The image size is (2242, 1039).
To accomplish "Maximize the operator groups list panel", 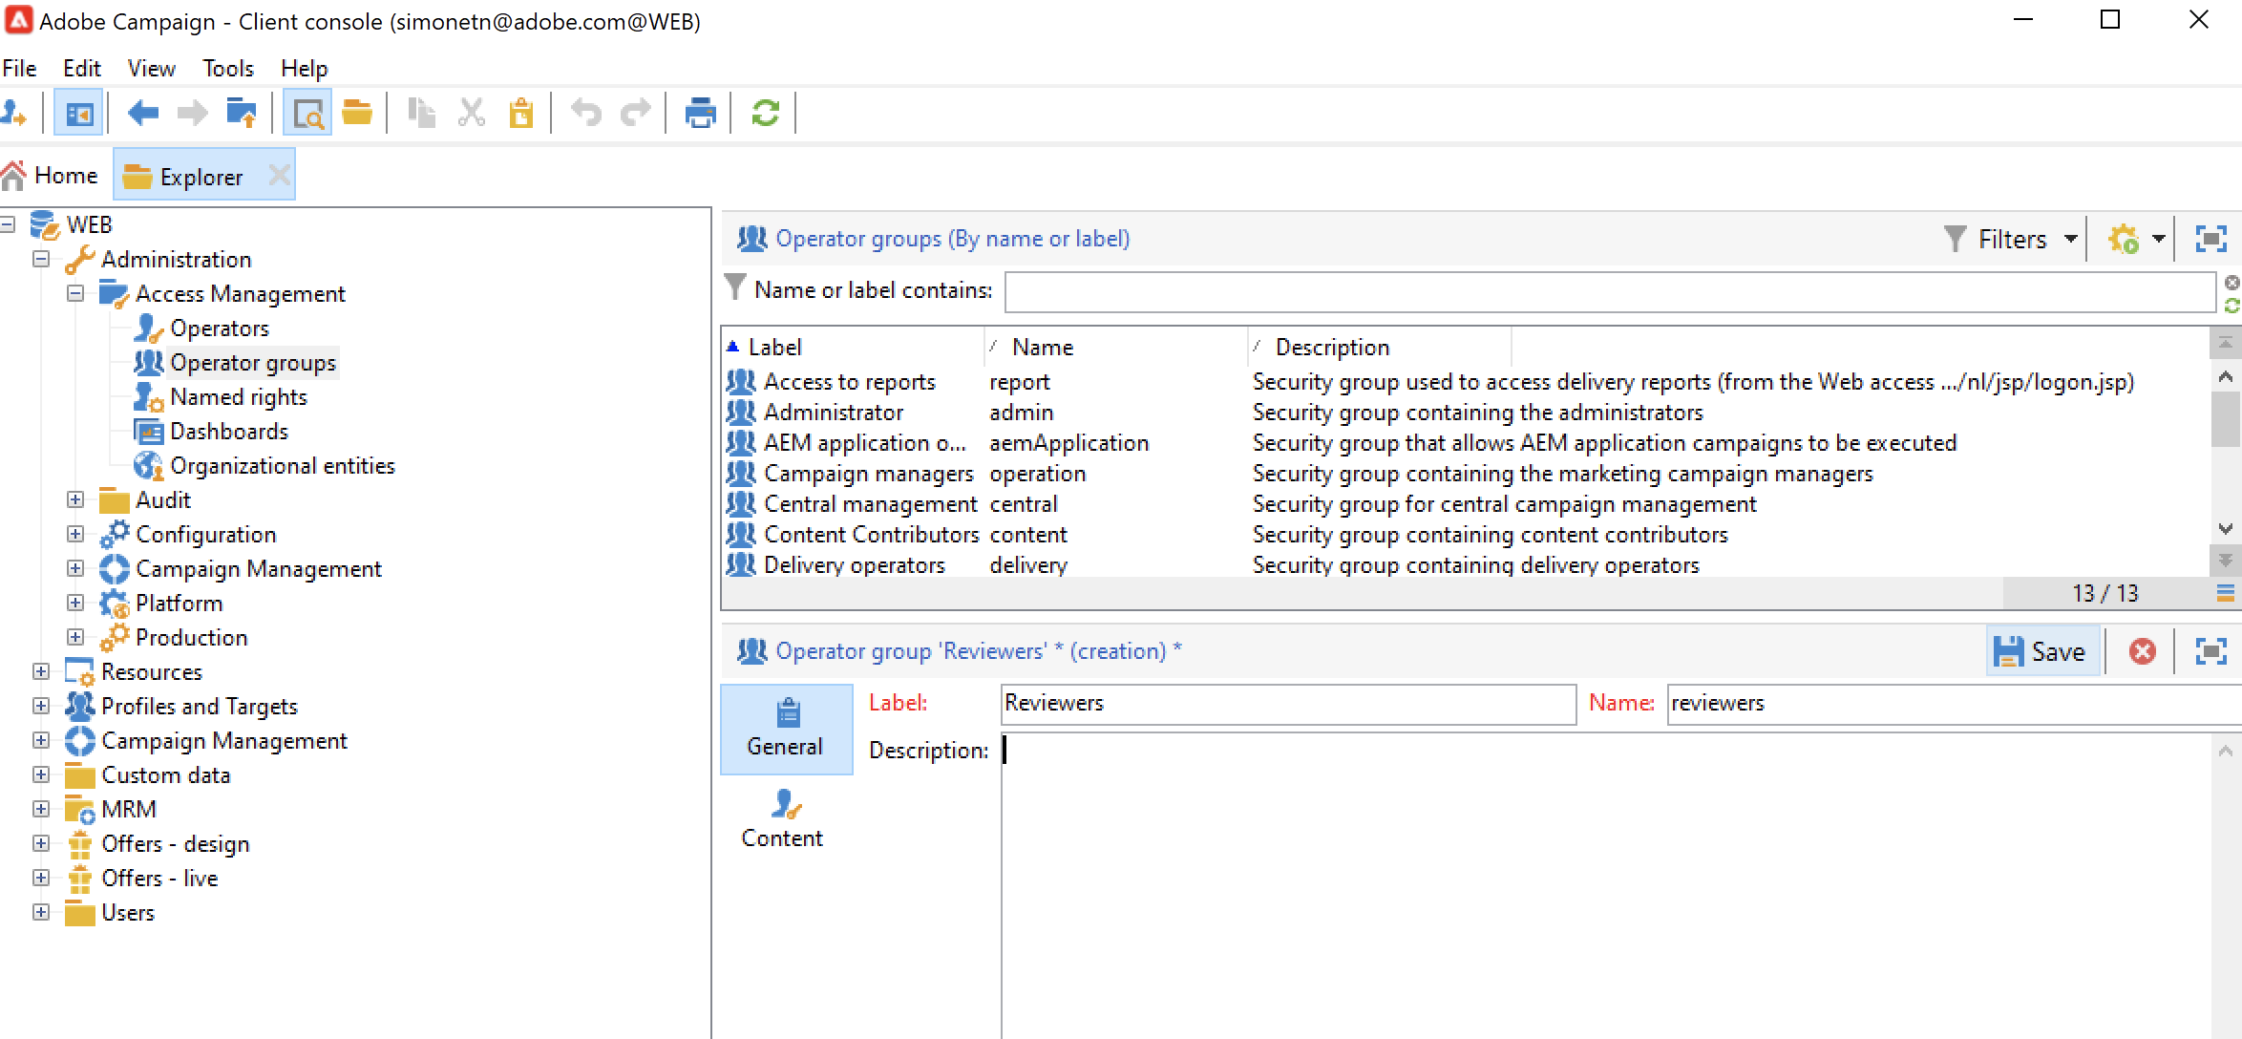I will tap(2211, 239).
